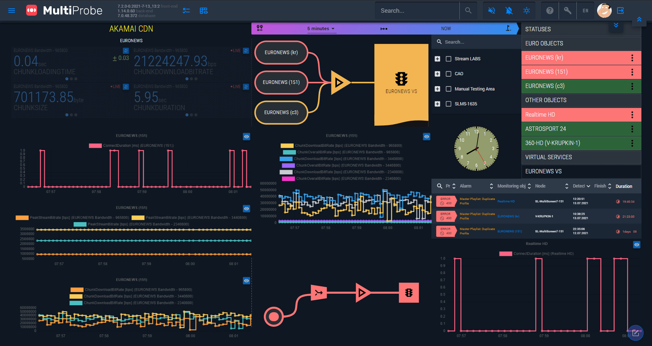Open the key access settings icon

point(568,11)
